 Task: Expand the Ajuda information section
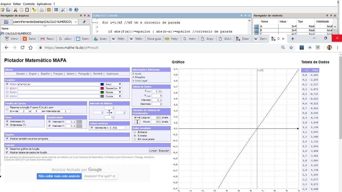138,74
